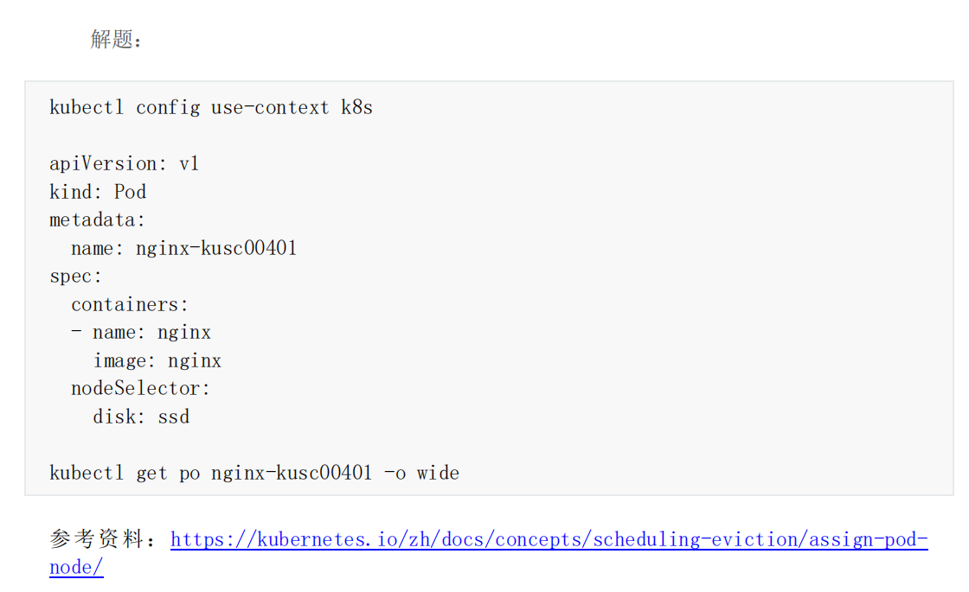Click the "name: nginx-kusc00401" YAML line
The height and width of the screenshot is (592, 969).
[x=183, y=248]
